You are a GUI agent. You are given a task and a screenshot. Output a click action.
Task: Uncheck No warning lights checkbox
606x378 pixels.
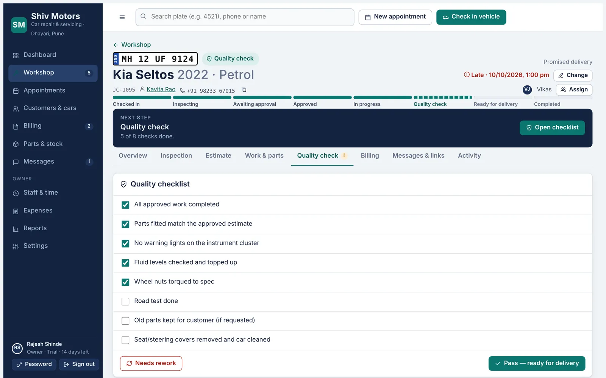coord(125,243)
